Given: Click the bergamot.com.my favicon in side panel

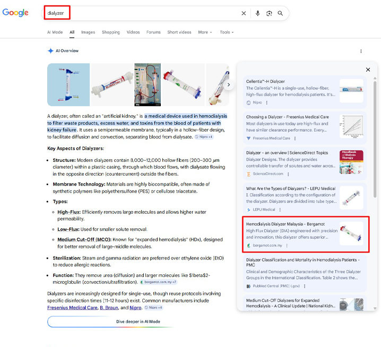Looking at the screenshot, I should point(248,246).
